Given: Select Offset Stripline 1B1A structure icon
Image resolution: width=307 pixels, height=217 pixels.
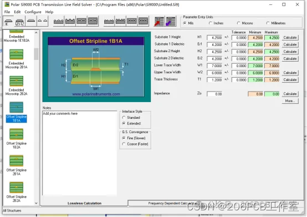Looking at the screenshot, I should [x=17, y=108].
